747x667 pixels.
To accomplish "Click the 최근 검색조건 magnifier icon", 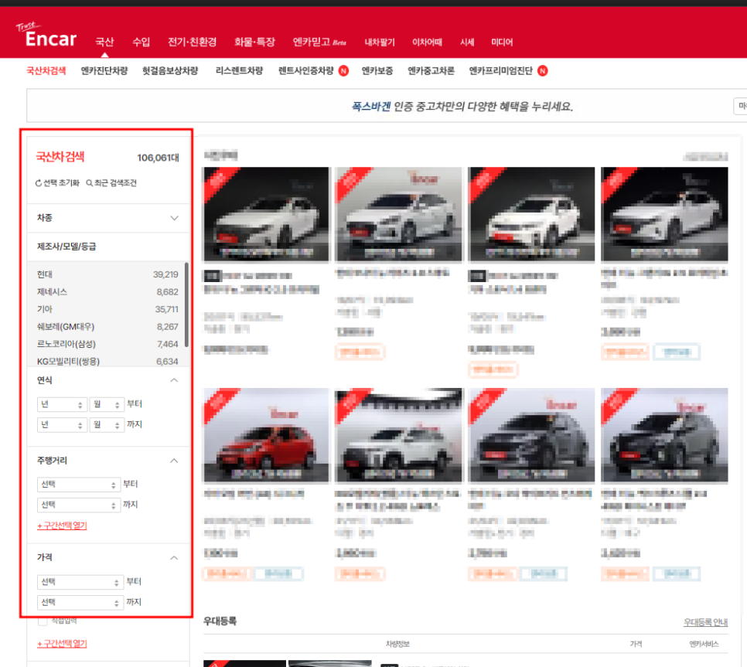I will (x=89, y=183).
